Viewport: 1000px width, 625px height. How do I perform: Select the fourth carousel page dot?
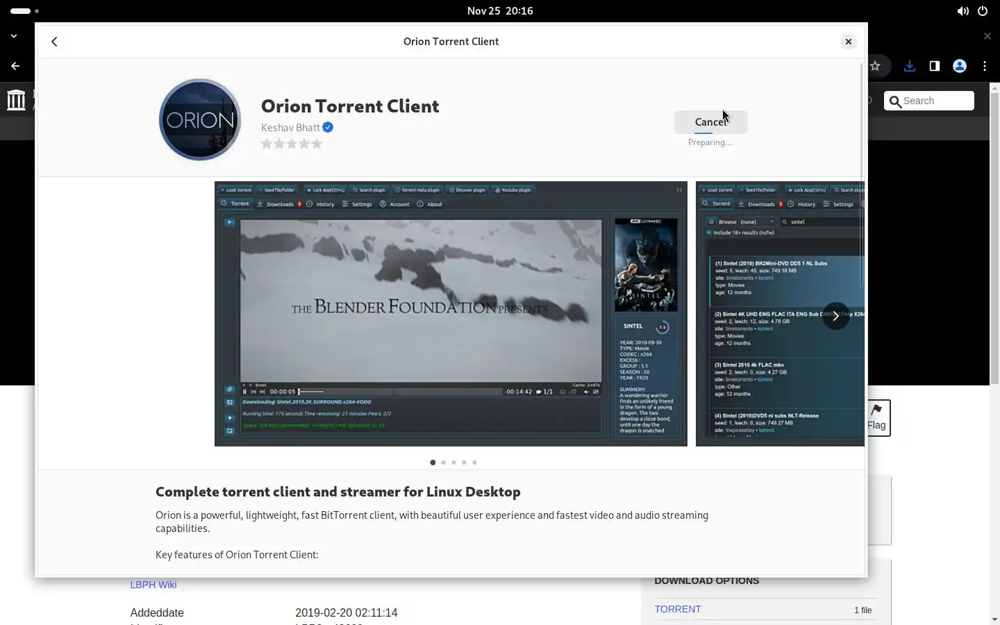(x=464, y=462)
